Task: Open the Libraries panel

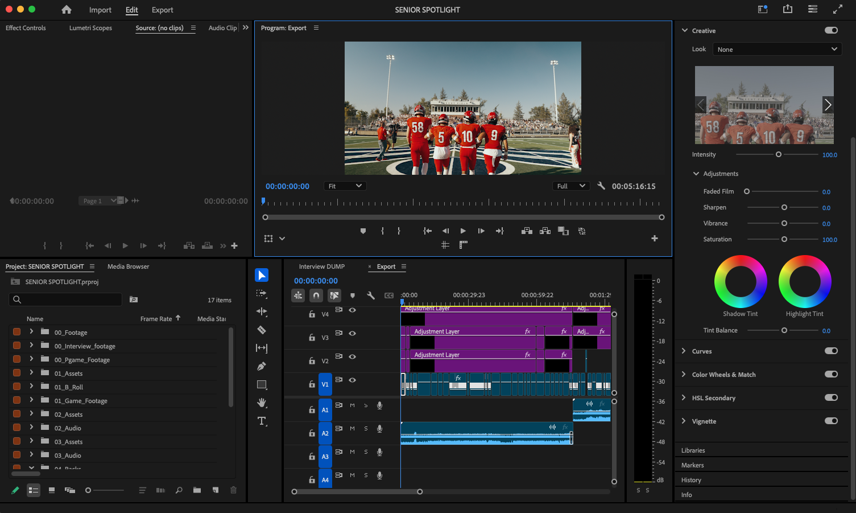Action: (693, 450)
